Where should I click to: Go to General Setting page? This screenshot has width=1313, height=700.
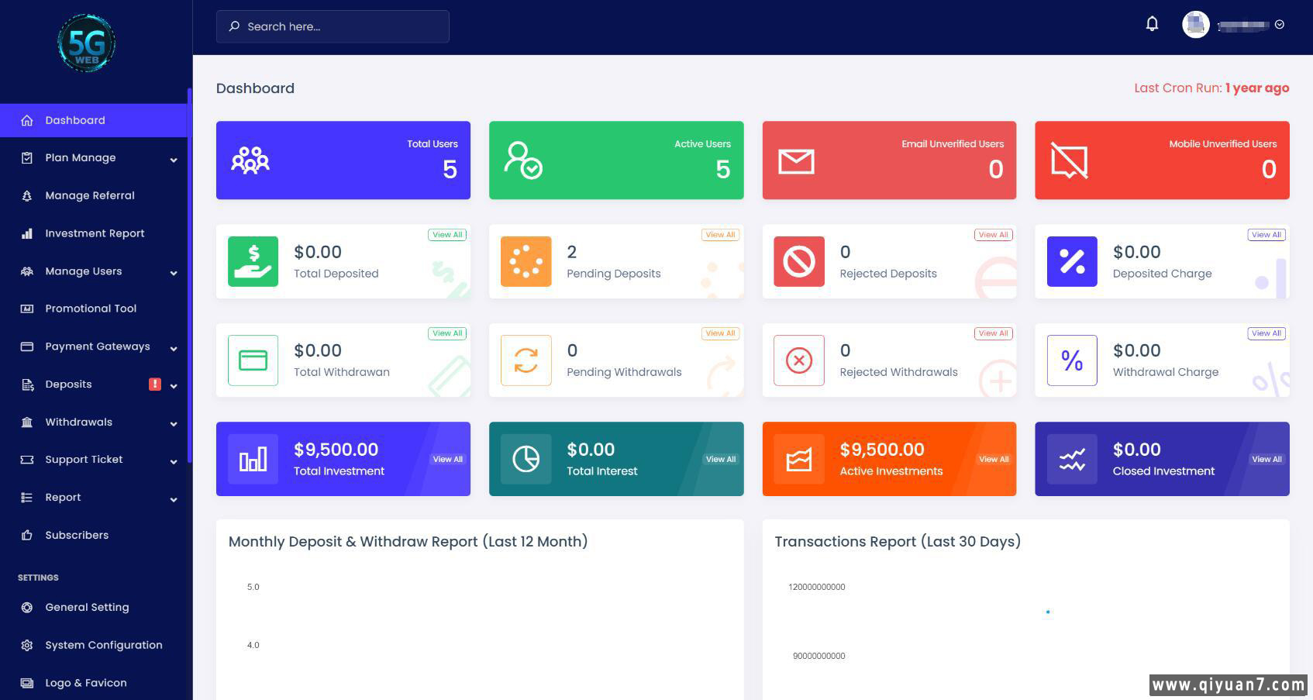click(87, 607)
